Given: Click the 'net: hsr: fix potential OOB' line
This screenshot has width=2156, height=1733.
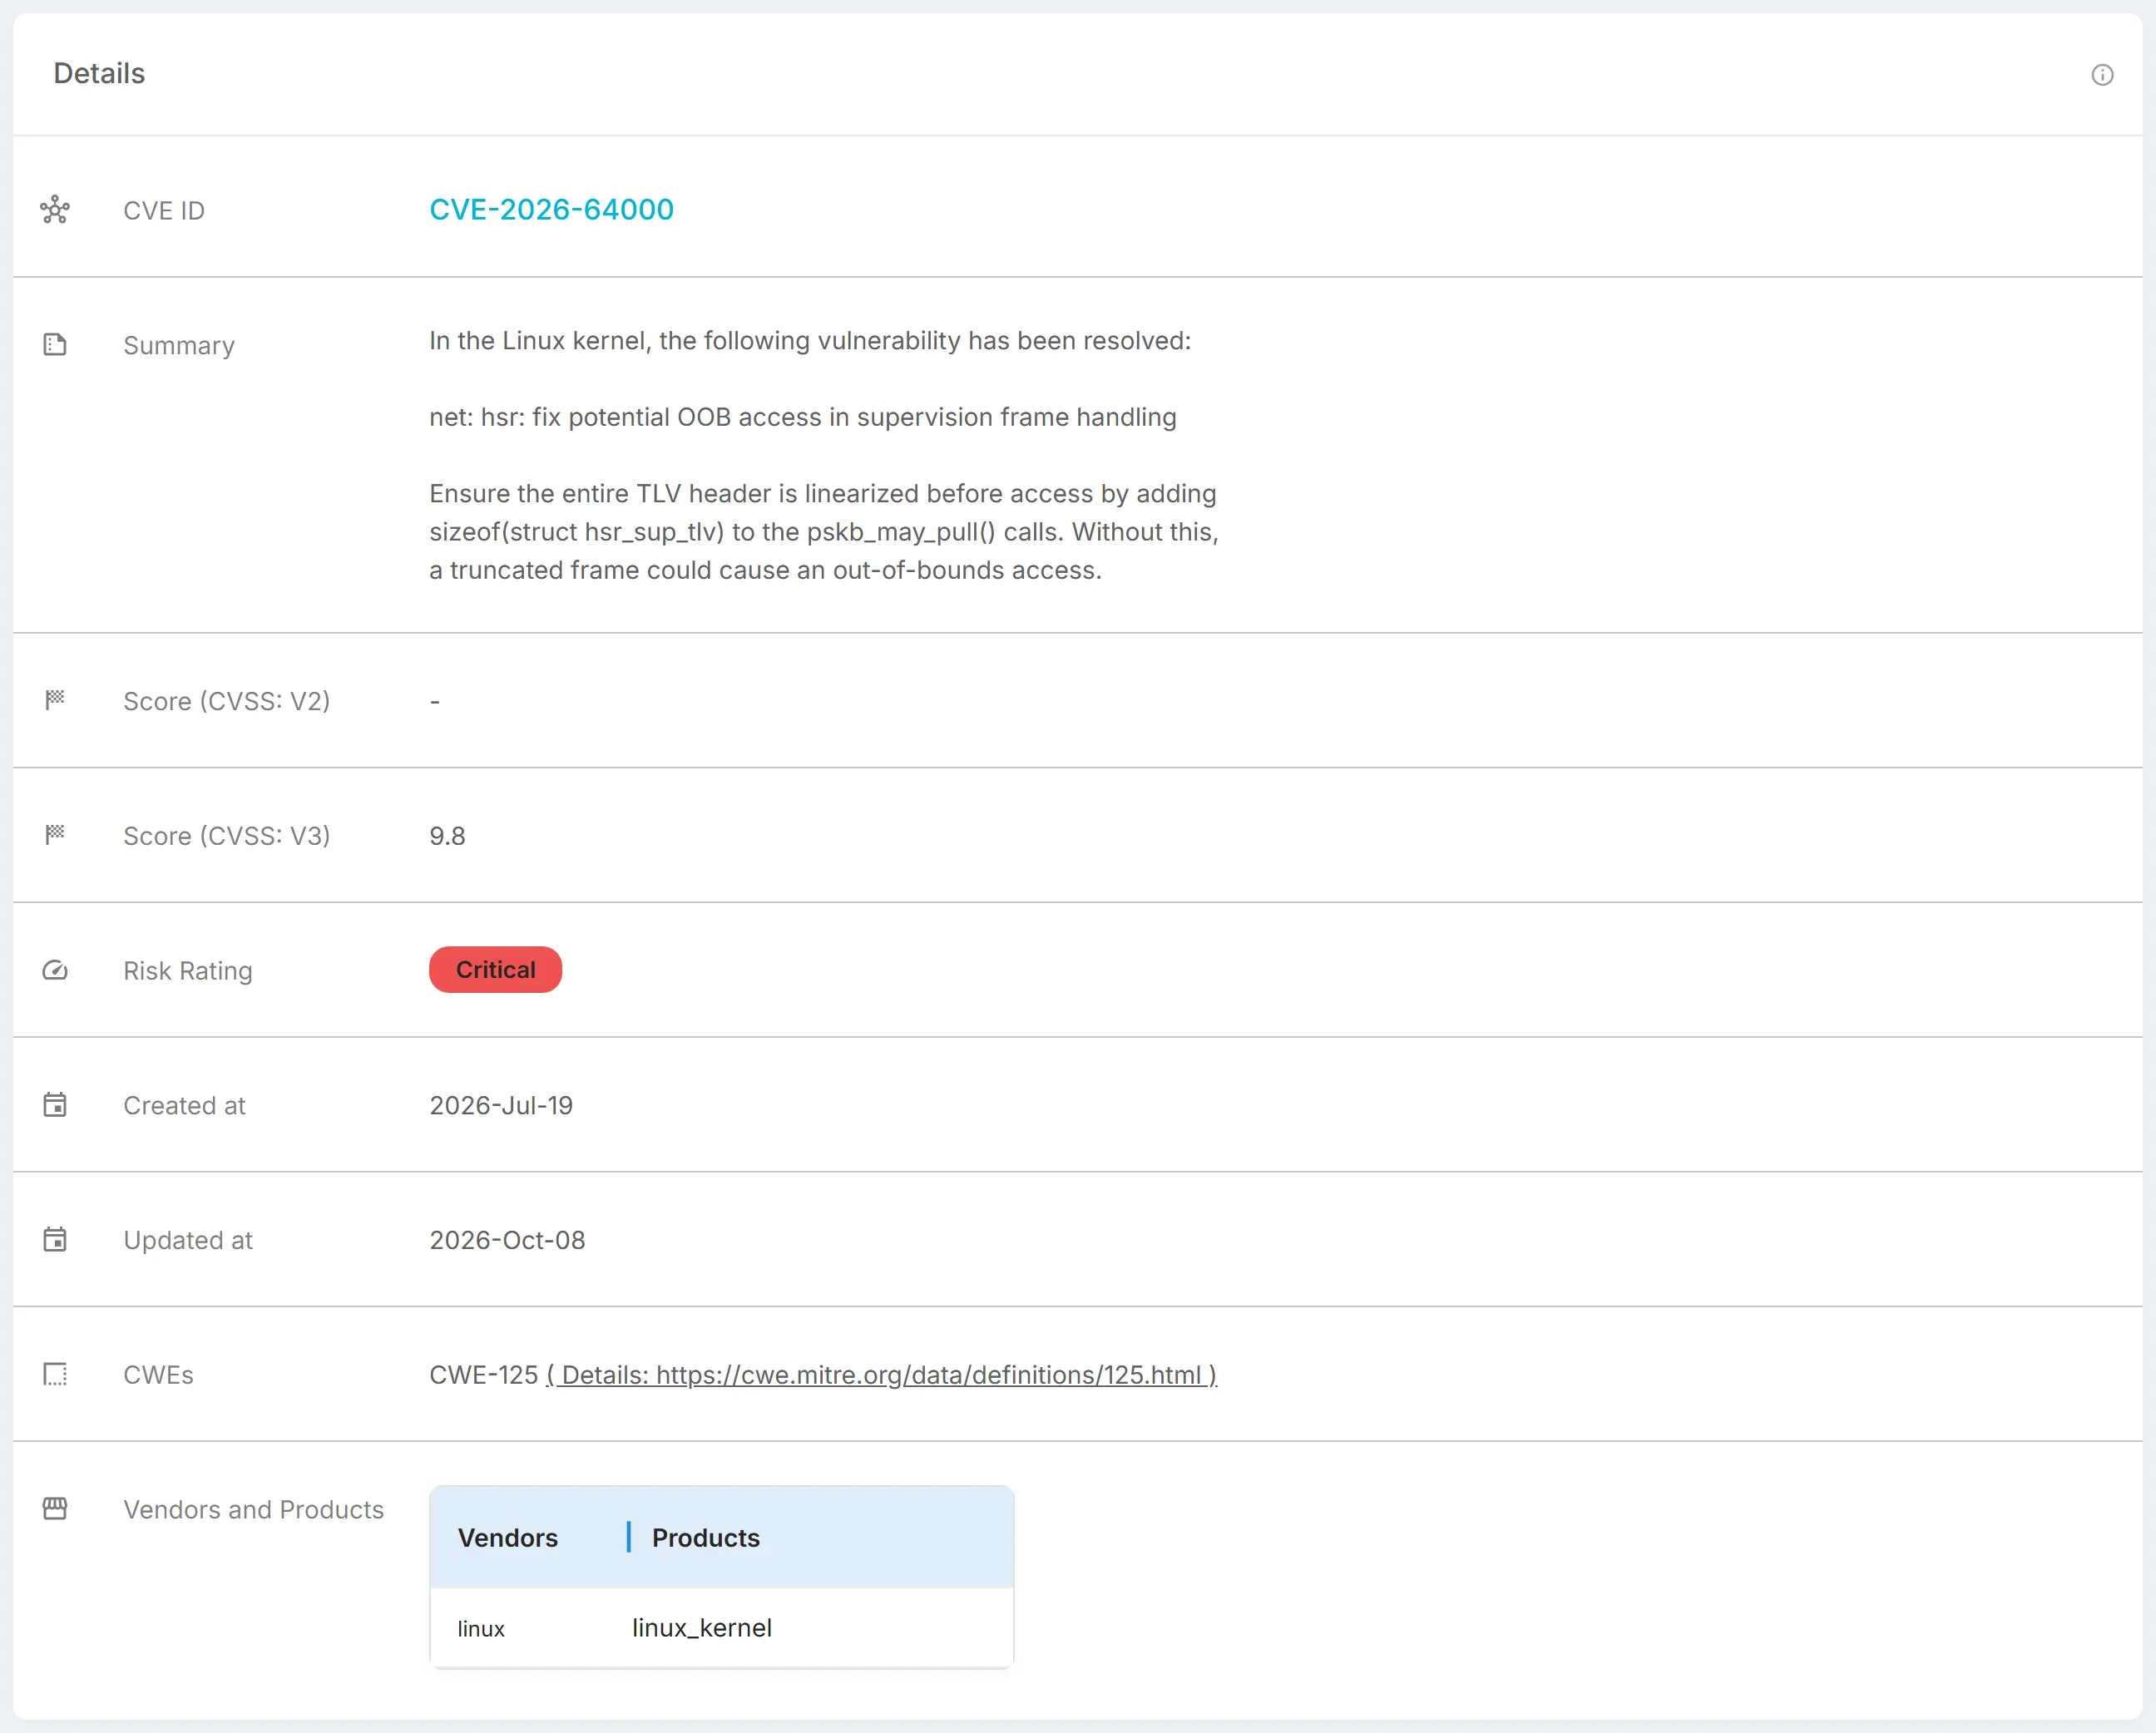Looking at the screenshot, I should [803, 417].
